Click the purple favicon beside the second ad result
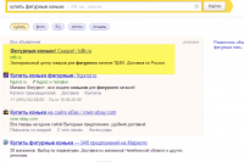 coord(6,75)
